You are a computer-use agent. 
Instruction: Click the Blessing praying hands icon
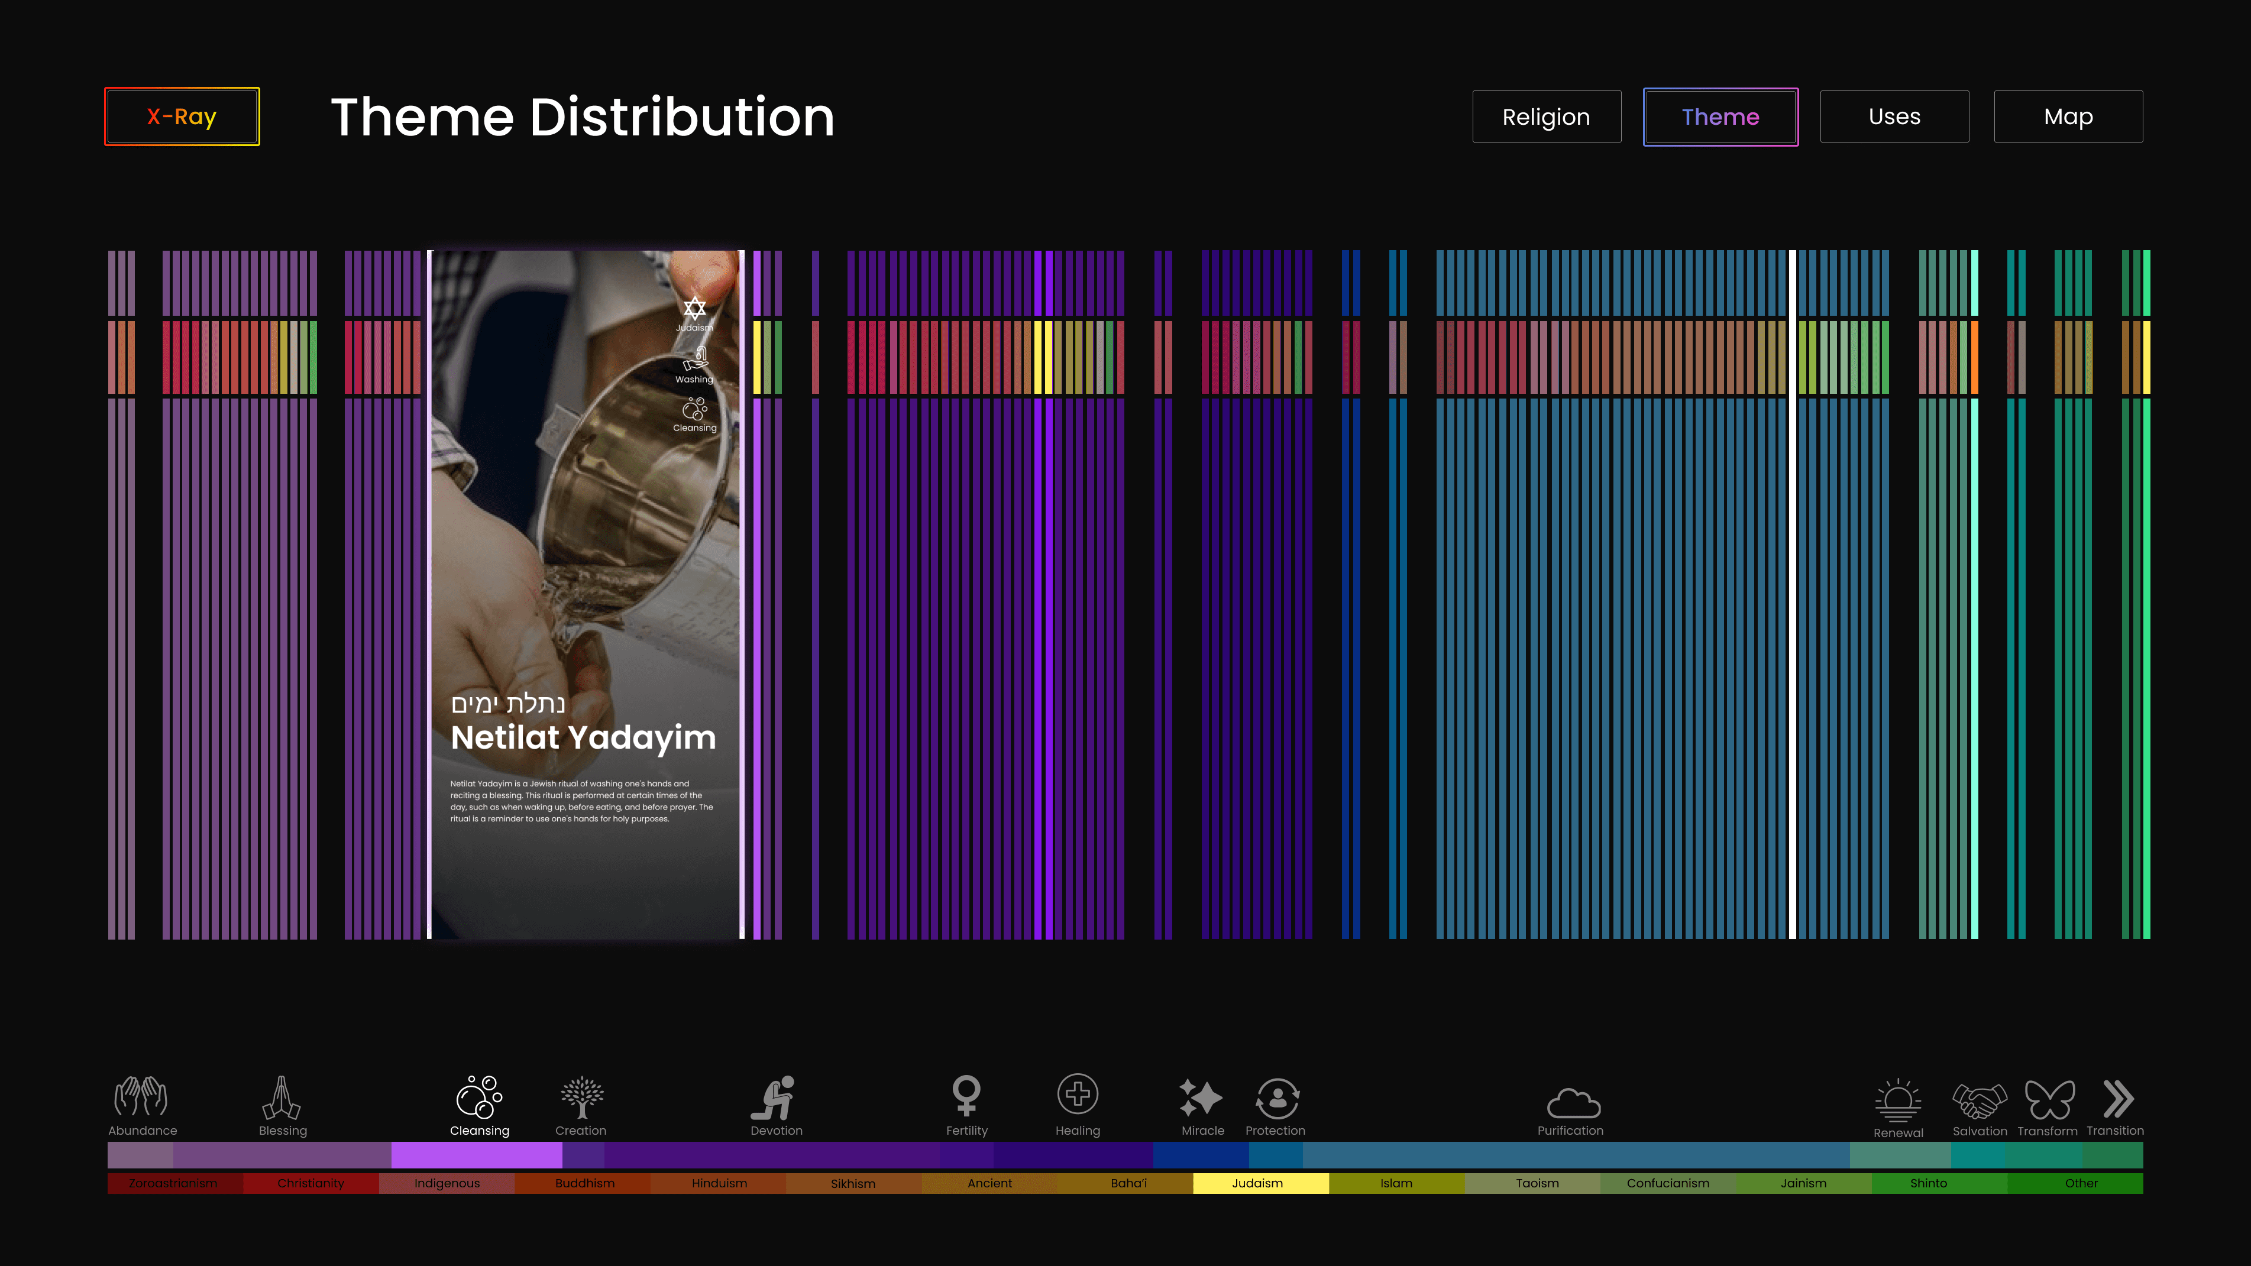pyautogui.click(x=282, y=1097)
